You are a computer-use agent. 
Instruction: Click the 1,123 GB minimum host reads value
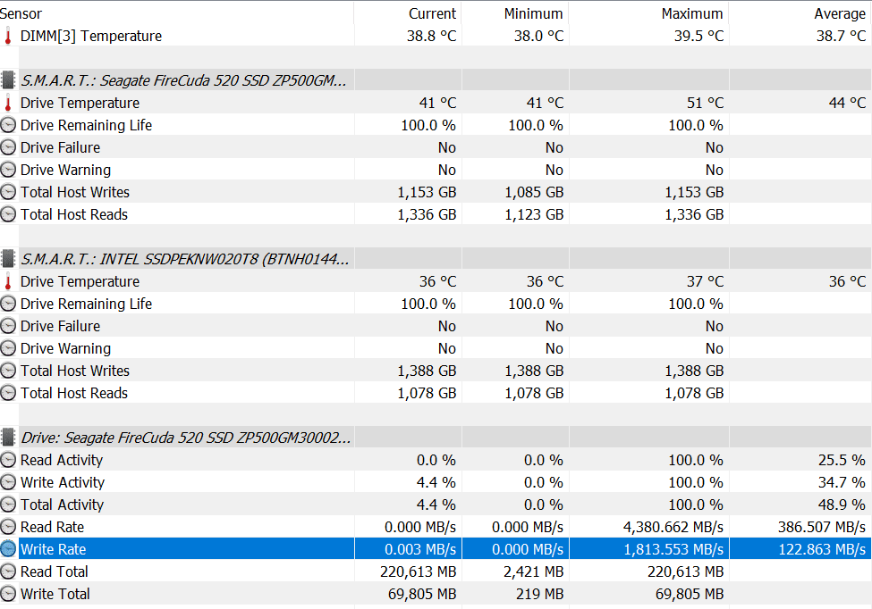(x=534, y=214)
